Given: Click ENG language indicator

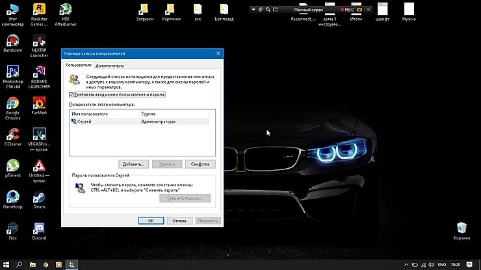Looking at the screenshot, I should (x=442, y=265).
